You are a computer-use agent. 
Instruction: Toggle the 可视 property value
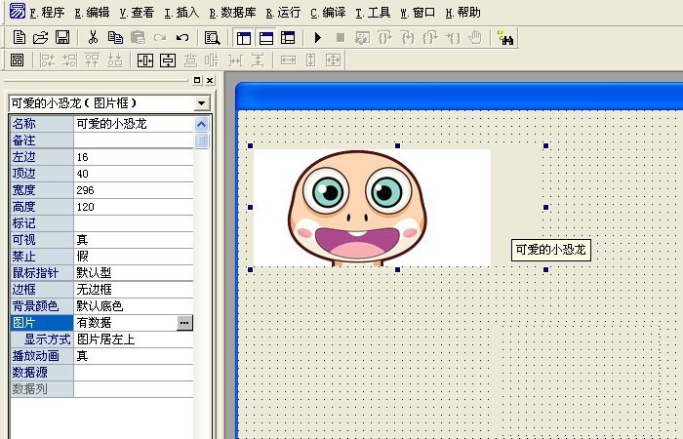pos(134,240)
